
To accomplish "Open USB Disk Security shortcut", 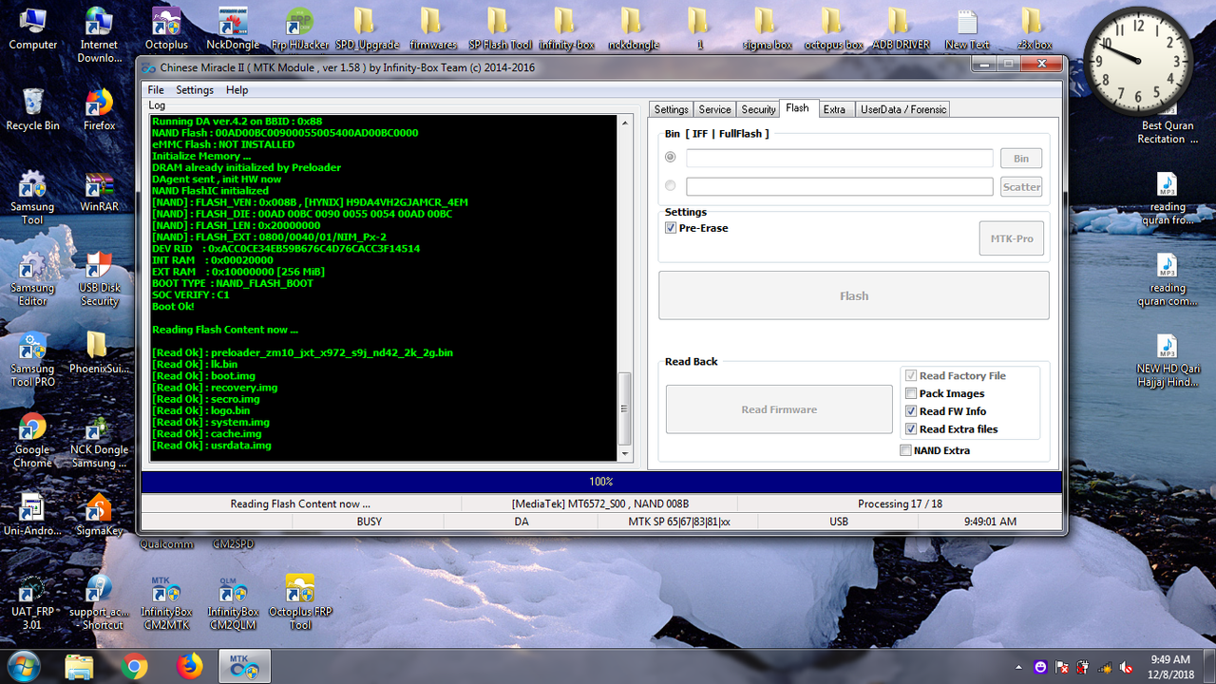I will [99, 278].
